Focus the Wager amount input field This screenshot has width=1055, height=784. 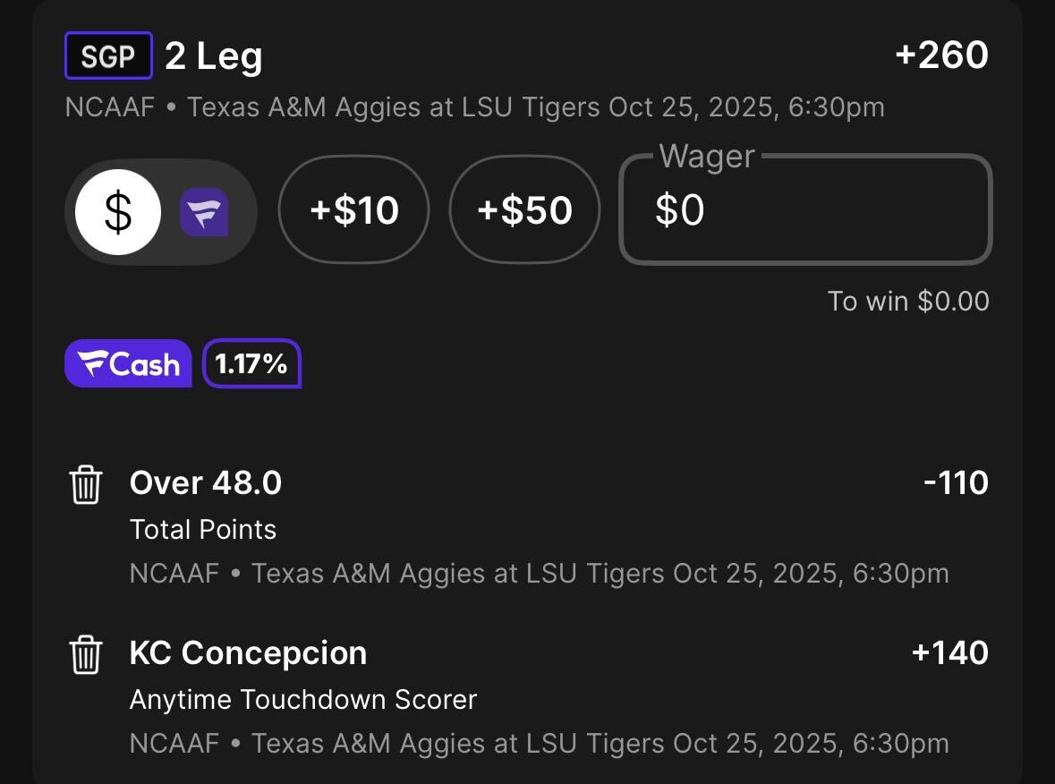[805, 211]
